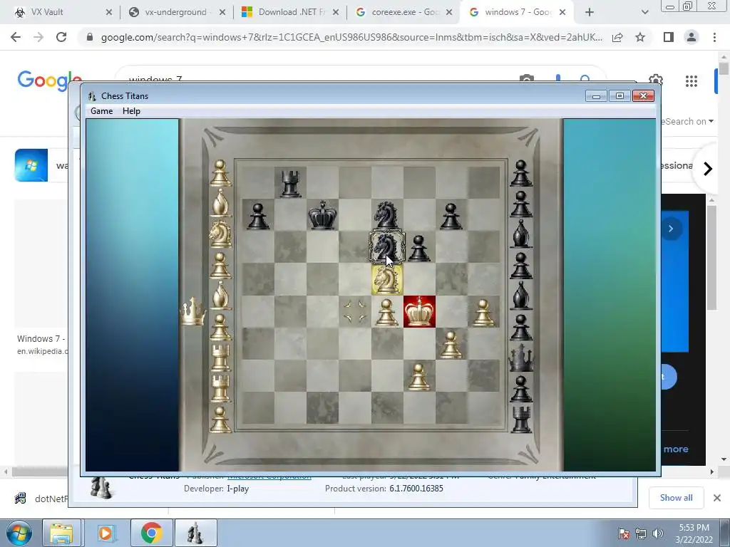Open the Windows 7 en.wikipedia image result
Image resolution: width=730 pixels, height=547 pixels.
41,345
